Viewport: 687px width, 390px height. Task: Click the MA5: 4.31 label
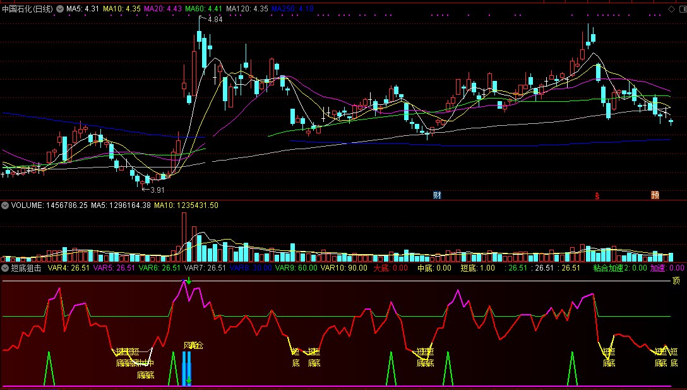pos(83,9)
